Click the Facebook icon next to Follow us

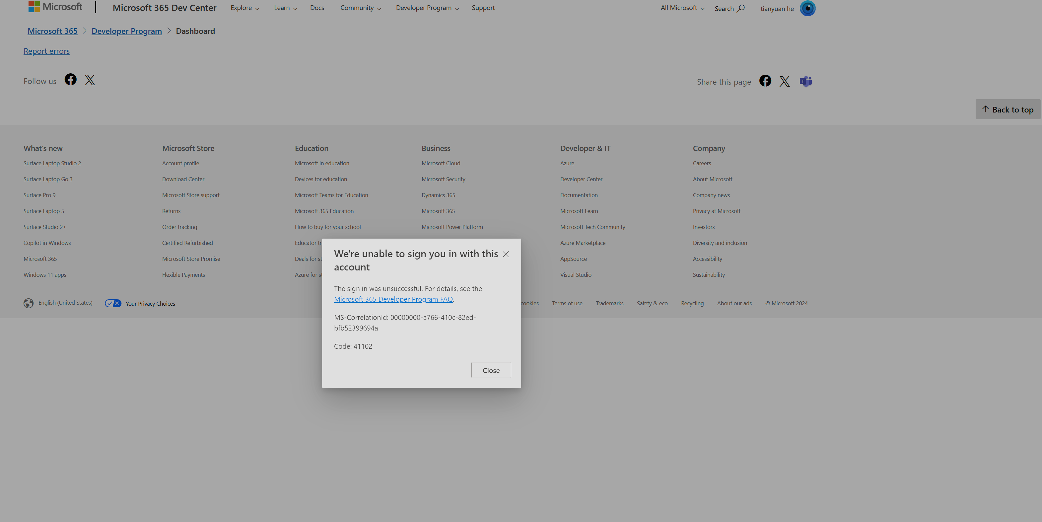pos(70,79)
